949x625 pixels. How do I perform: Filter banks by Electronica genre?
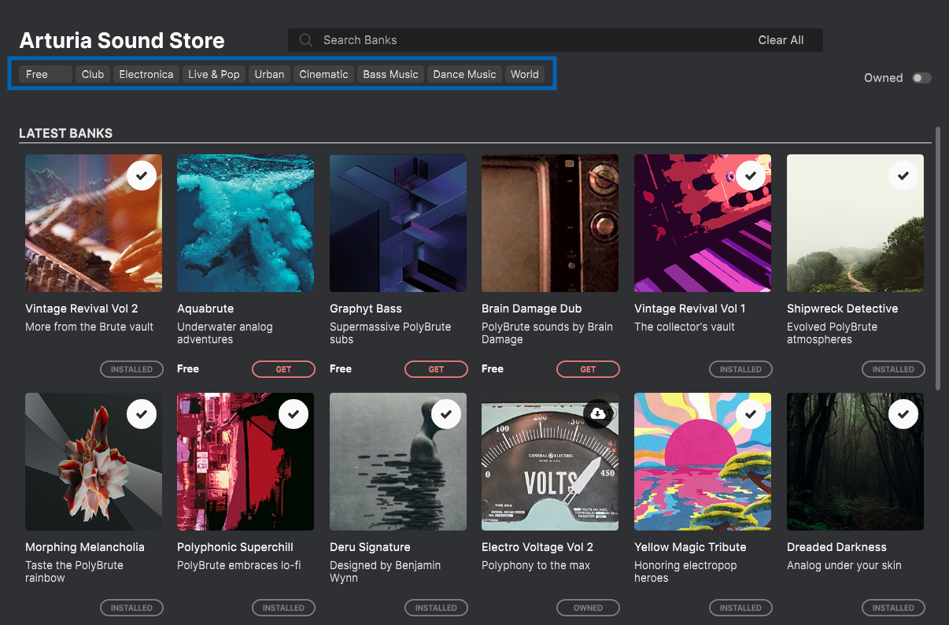tap(146, 74)
